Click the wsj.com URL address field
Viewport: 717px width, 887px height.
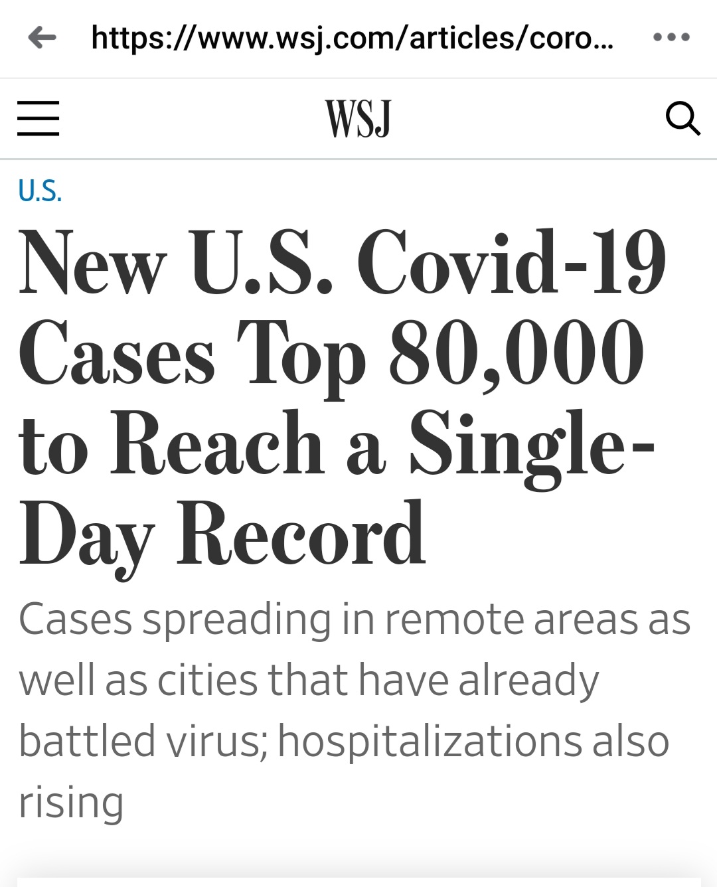[x=353, y=38]
